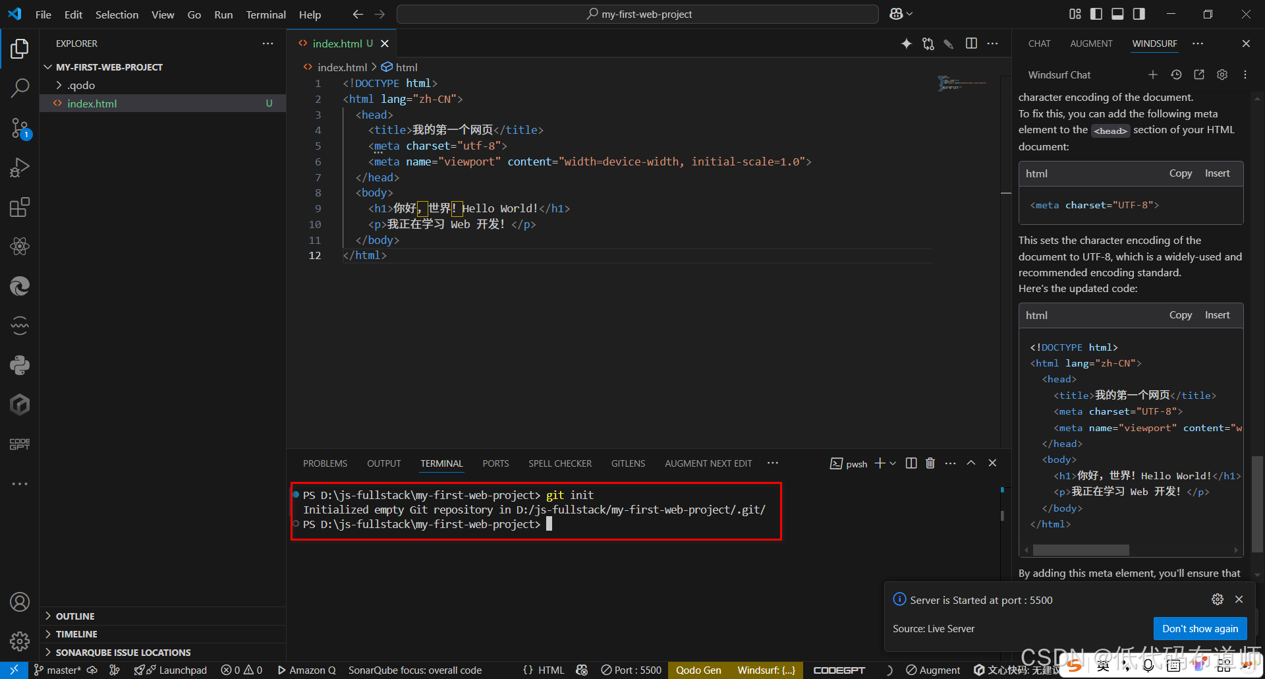Split the terminal panel

(x=911, y=463)
